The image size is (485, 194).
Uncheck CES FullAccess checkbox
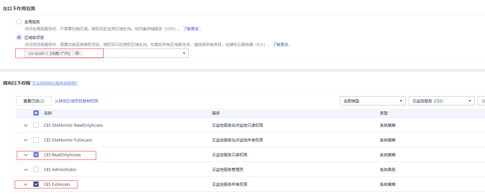pyautogui.click(x=36, y=184)
